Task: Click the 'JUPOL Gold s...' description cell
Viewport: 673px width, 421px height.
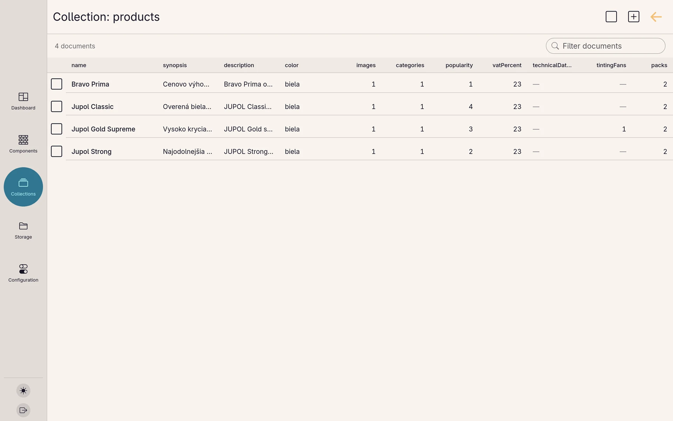Action: 248,129
